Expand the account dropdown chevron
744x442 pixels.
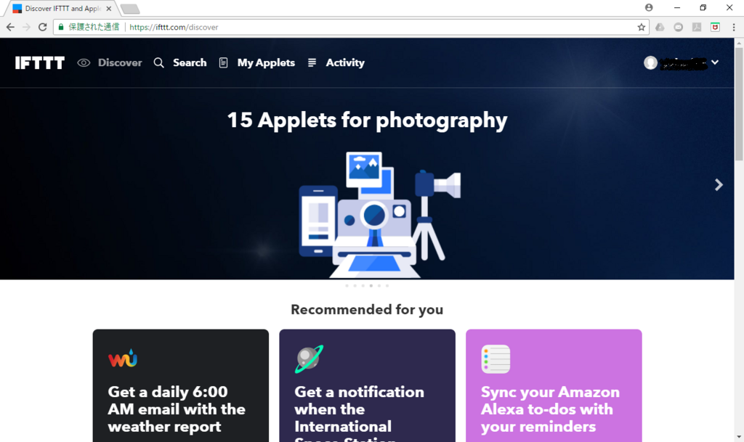point(715,62)
